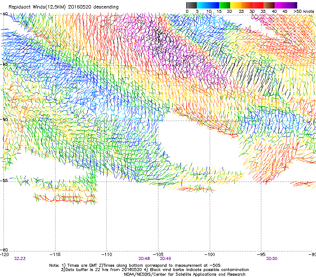Viewport: 316px width, 277px height.
Task: Click the '-115' longitude axis label
Action: tap(55, 254)
